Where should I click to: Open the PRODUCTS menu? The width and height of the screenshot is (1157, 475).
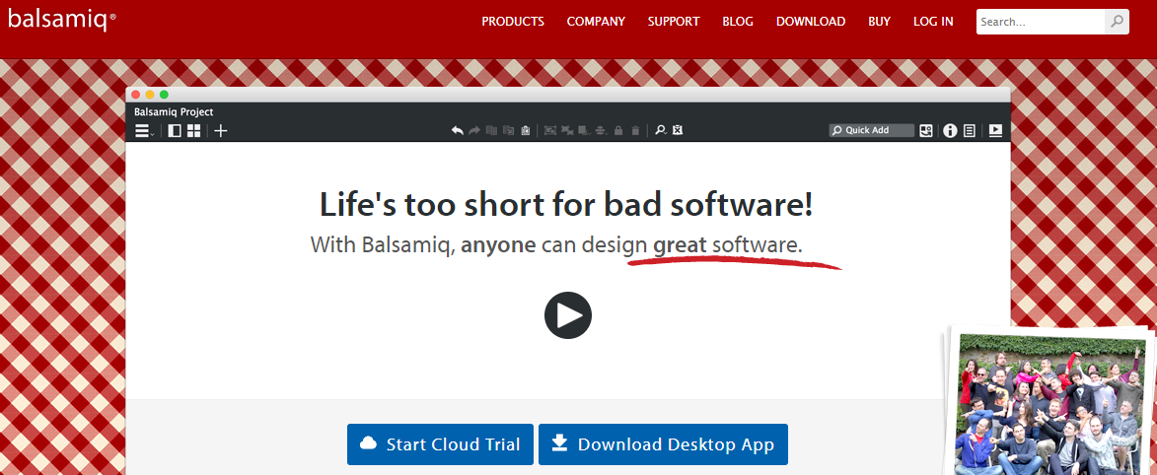(513, 22)
